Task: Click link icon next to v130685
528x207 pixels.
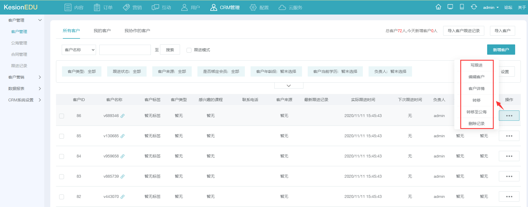Action: (123, 136)
